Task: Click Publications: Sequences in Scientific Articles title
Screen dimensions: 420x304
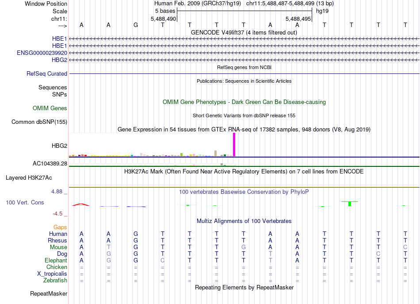Action: pos(244,81)
